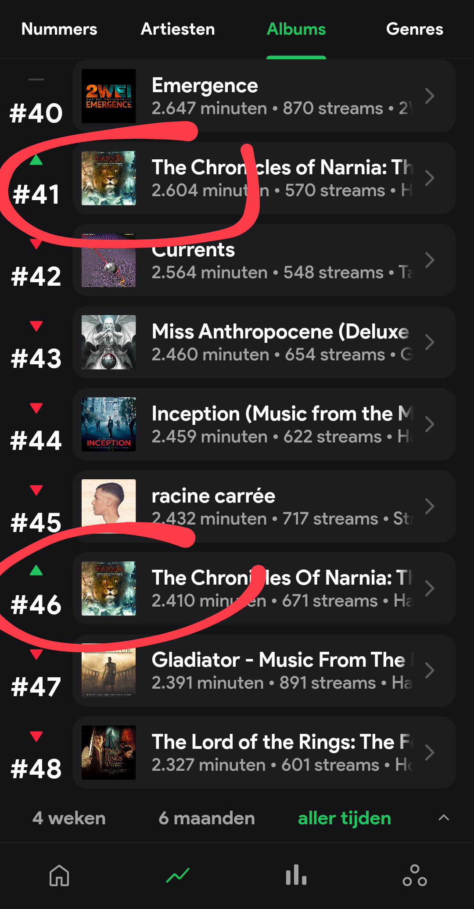Open Emergence album chevron arrow
This screenshot has height=909, width=474.
(x=430, y=96)
